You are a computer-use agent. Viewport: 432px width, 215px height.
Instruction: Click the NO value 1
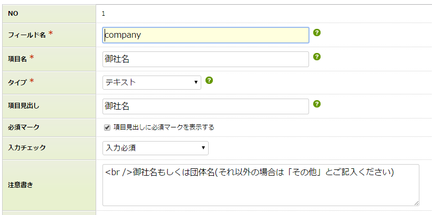104,14
